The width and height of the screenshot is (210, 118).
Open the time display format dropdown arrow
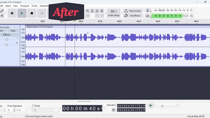101,108
